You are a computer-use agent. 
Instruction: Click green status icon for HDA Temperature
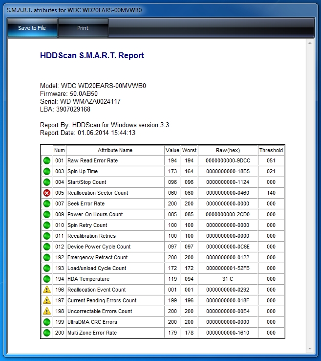point(47,279)
